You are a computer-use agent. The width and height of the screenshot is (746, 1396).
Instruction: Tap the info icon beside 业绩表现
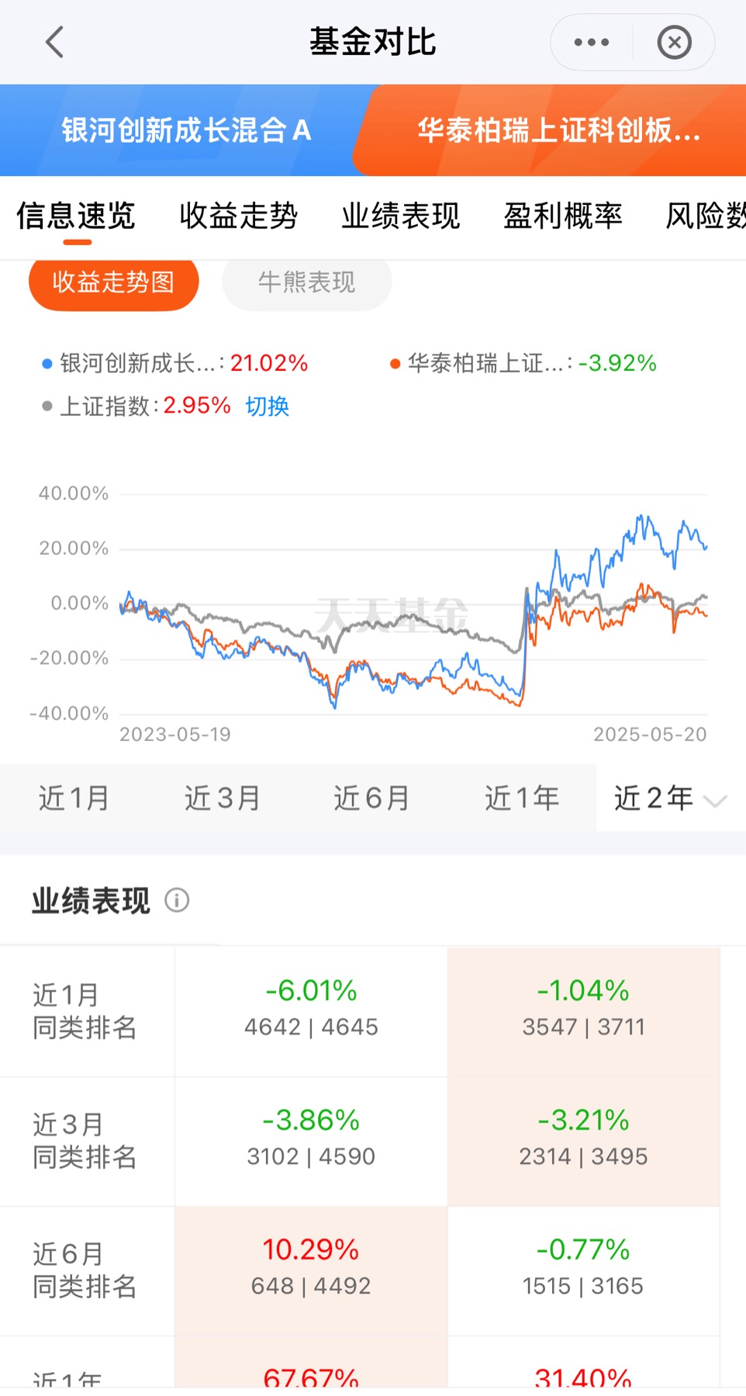(x=177, y=900)
